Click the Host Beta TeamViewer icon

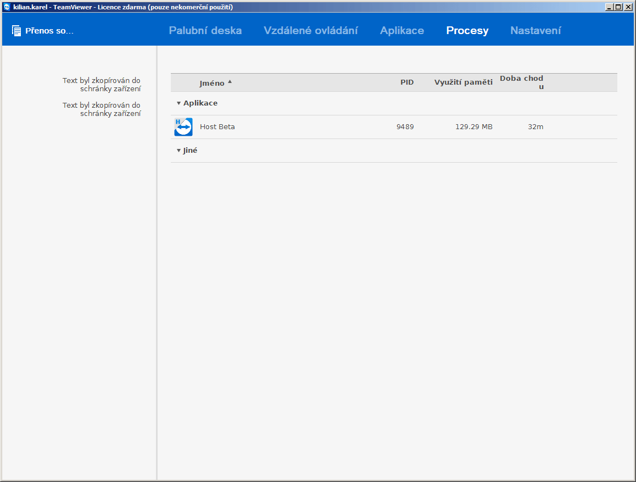[x=183, y=127]
